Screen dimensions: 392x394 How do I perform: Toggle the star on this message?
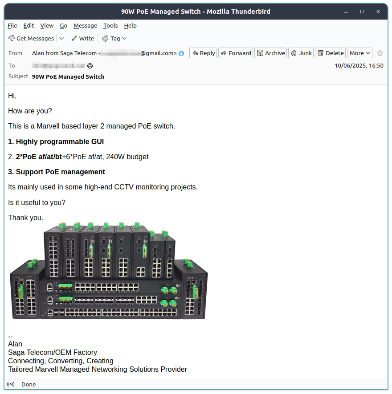click(380, 53)
